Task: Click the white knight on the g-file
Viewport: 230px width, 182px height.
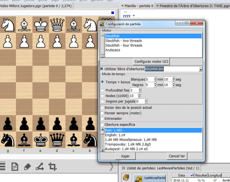Action: 8,25
